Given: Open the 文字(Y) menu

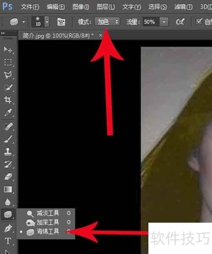Looking at the screenshot, I should tap(131, 7).
